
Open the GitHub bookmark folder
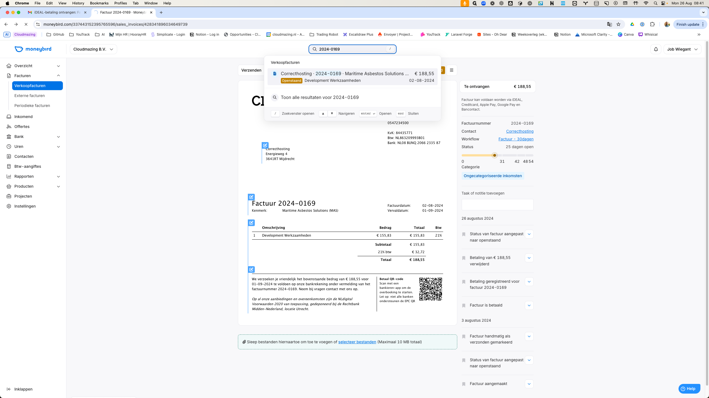(x=55, y=35)
